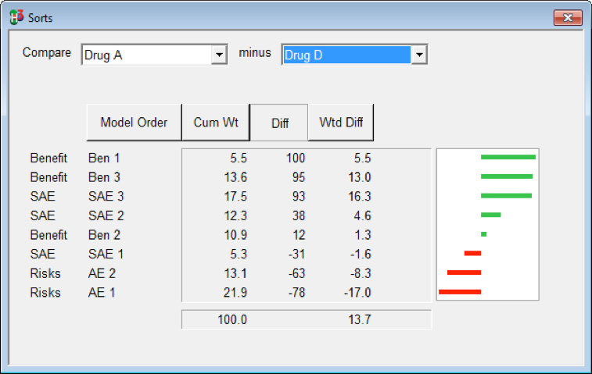Sort by Cum Wt button

tap(216, 123)
